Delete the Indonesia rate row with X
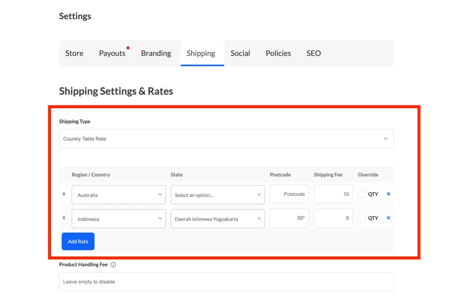Image resolution: width=453 pixels, height=303 pixels. [x=388, y=218]
